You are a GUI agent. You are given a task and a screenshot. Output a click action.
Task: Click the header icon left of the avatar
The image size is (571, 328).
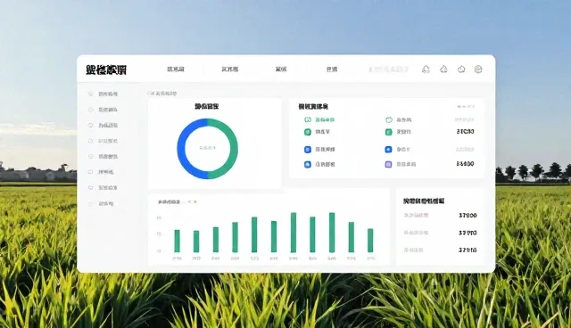click(x=461, y=70)
